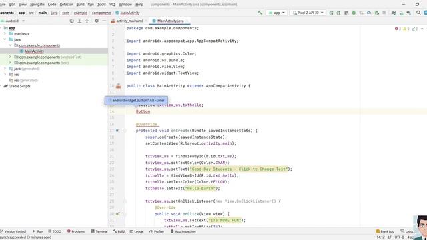The width and height of the screenshot is (427, 240).
Task: Click the red error count indicator in editor
Action: tap(398, 29)
